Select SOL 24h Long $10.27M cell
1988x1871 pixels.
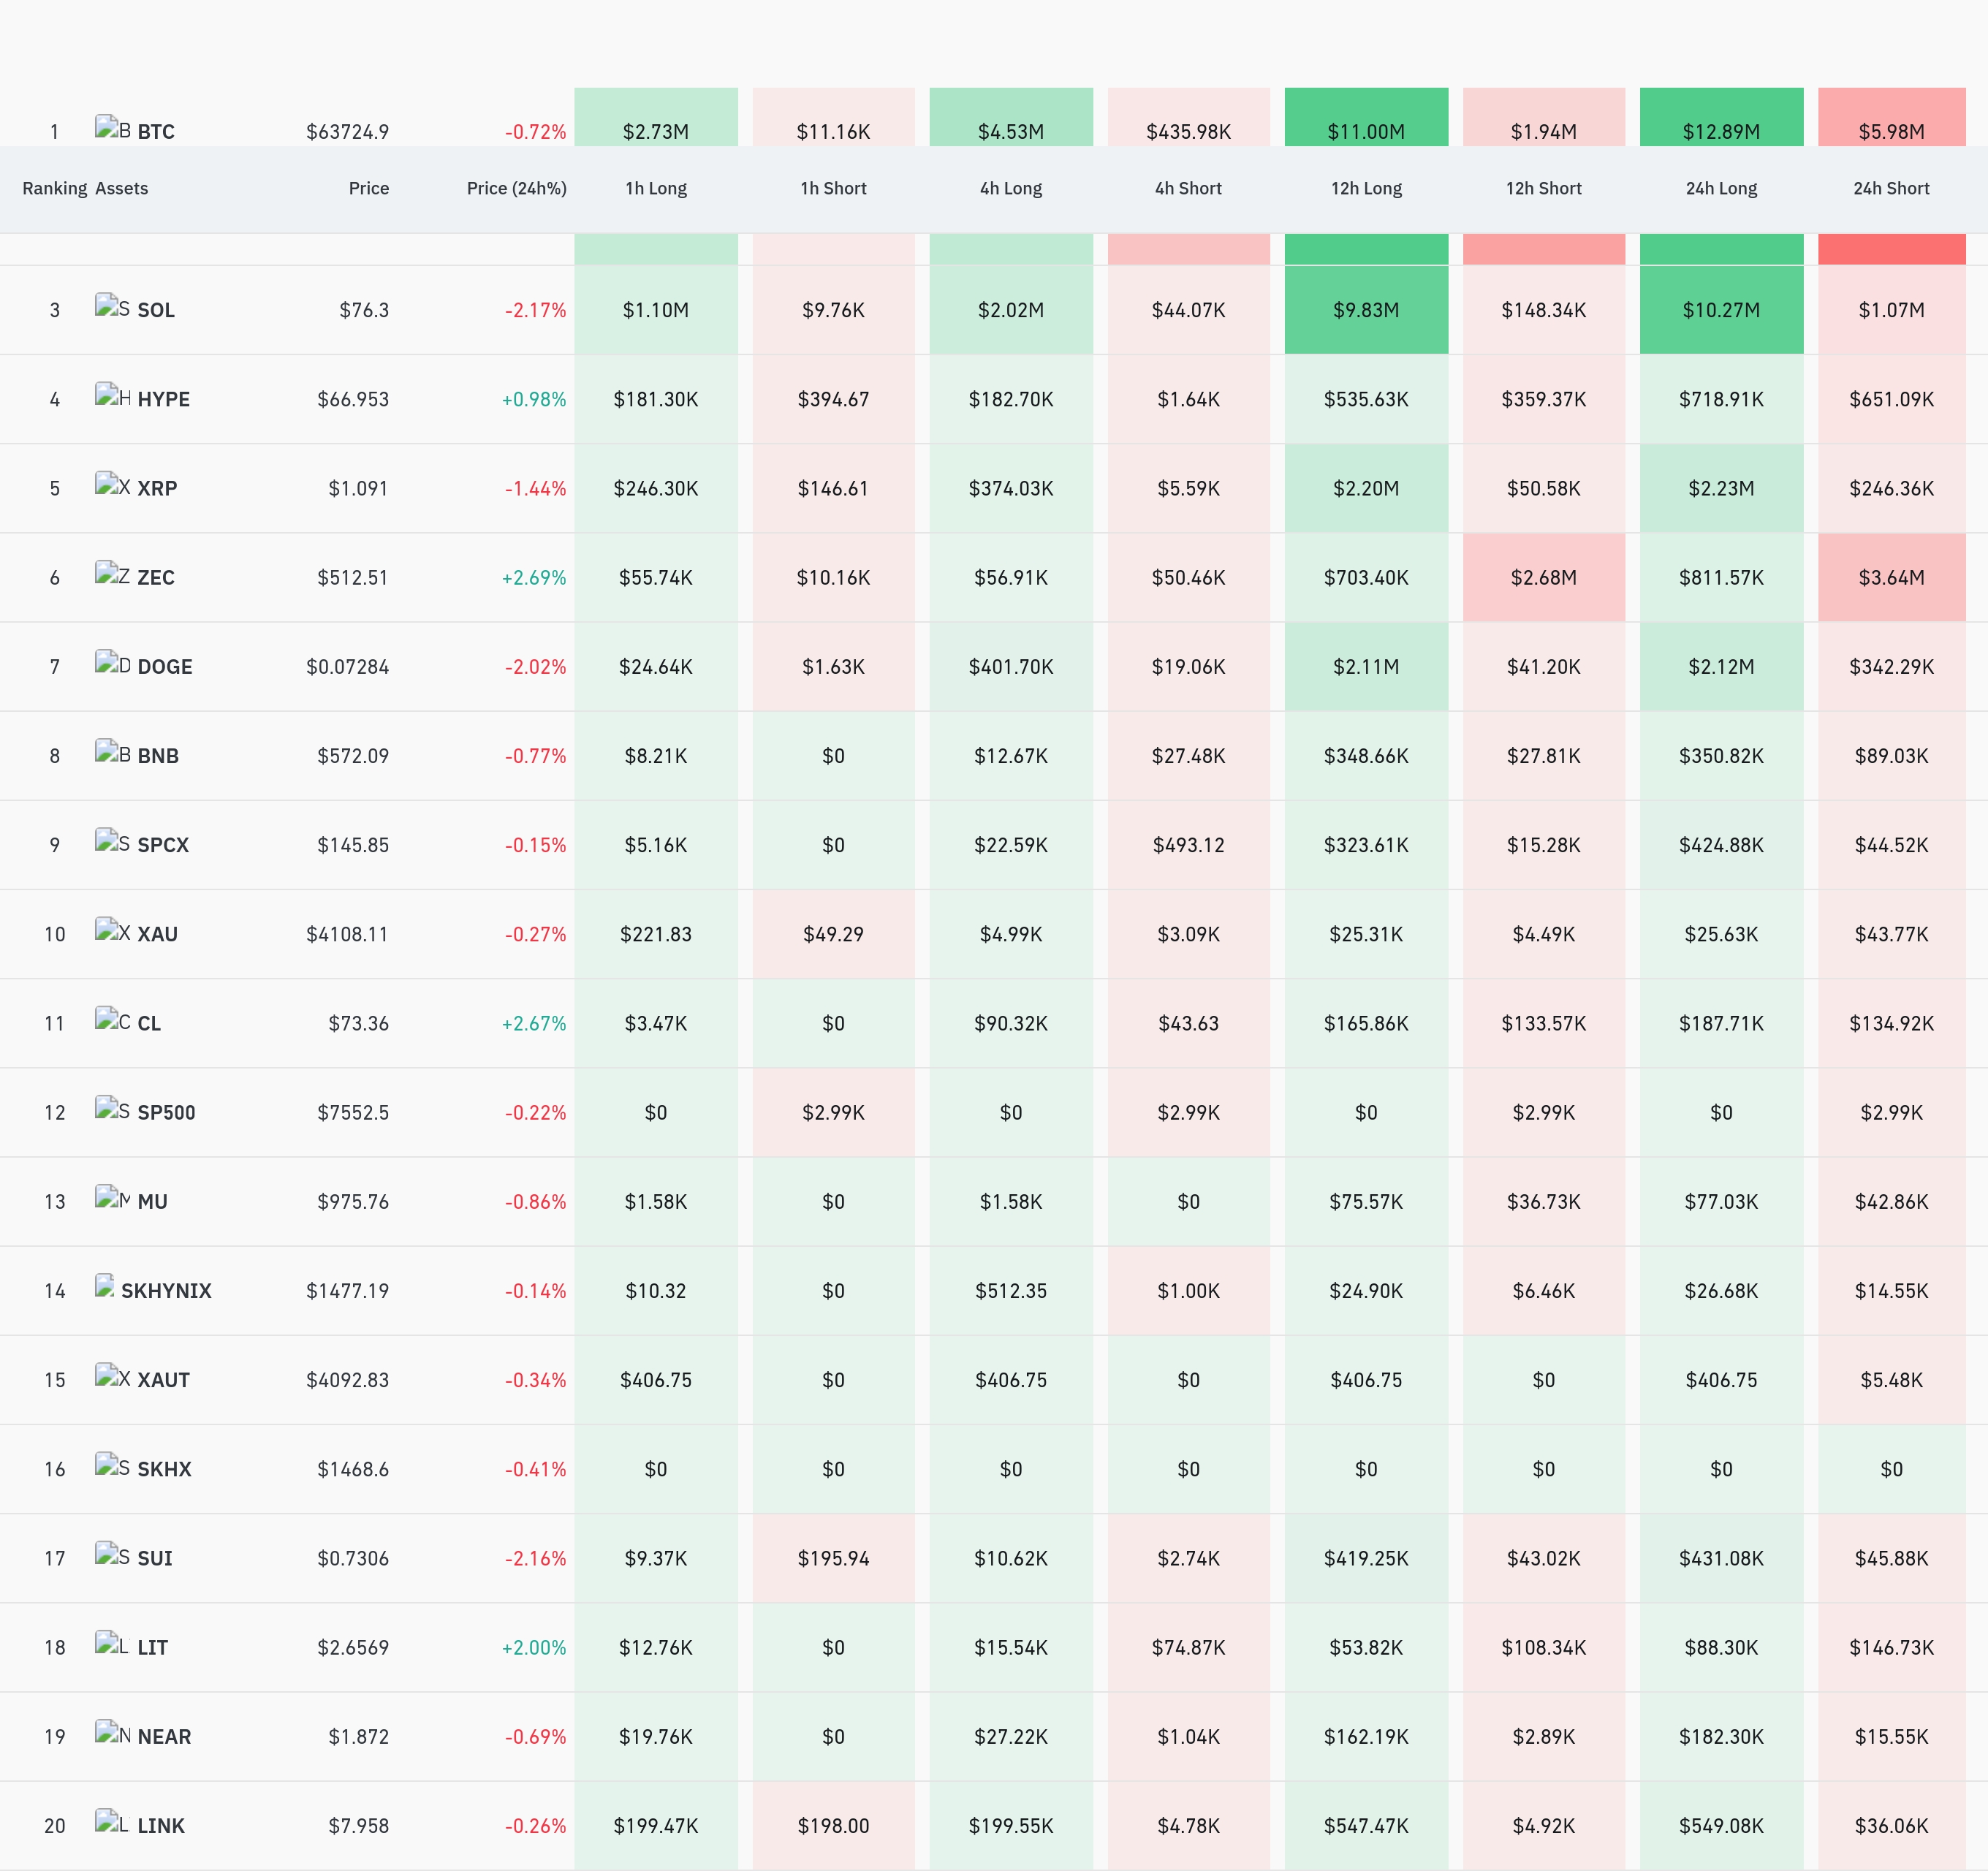[1721, 310]
